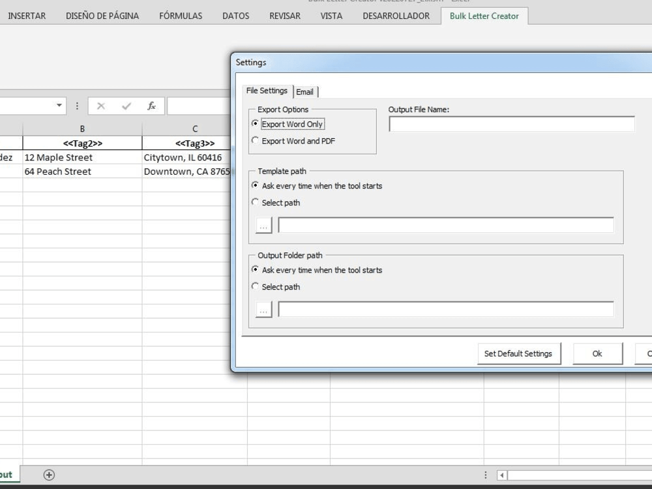Choose Select path under Template path
This screenshot has height=489, width=652.
click(x=255, y=202)
